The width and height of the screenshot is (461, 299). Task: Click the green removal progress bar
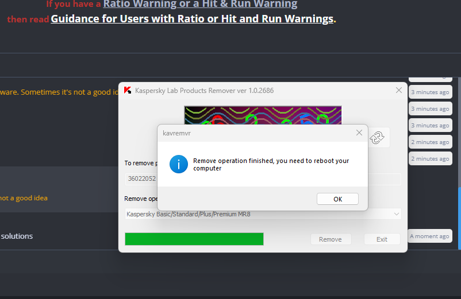pos(194,239)
